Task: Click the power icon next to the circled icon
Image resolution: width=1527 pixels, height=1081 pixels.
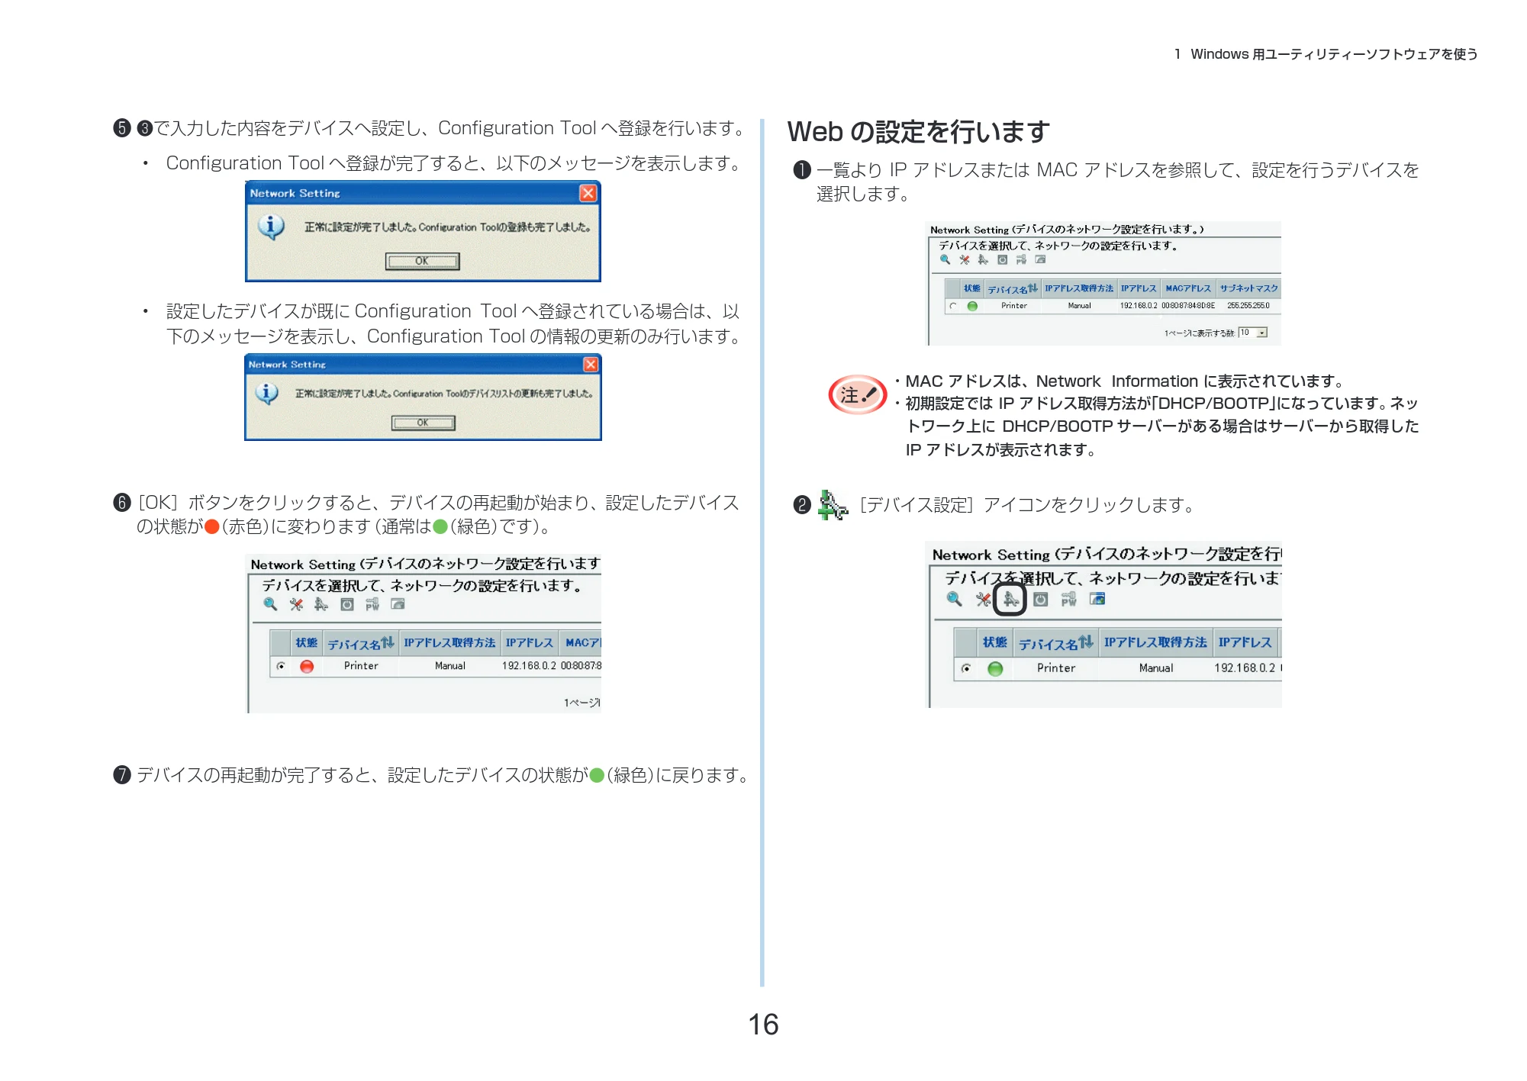Action: pyautogui.click(x=1040, y=600)
